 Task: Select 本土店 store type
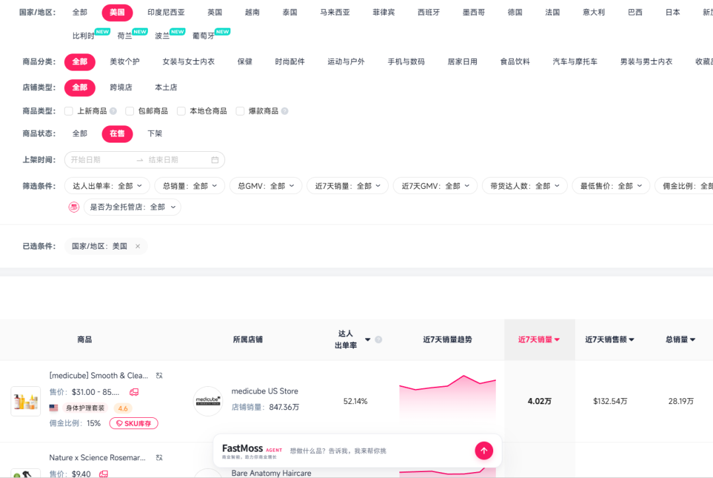coord(166,87)
